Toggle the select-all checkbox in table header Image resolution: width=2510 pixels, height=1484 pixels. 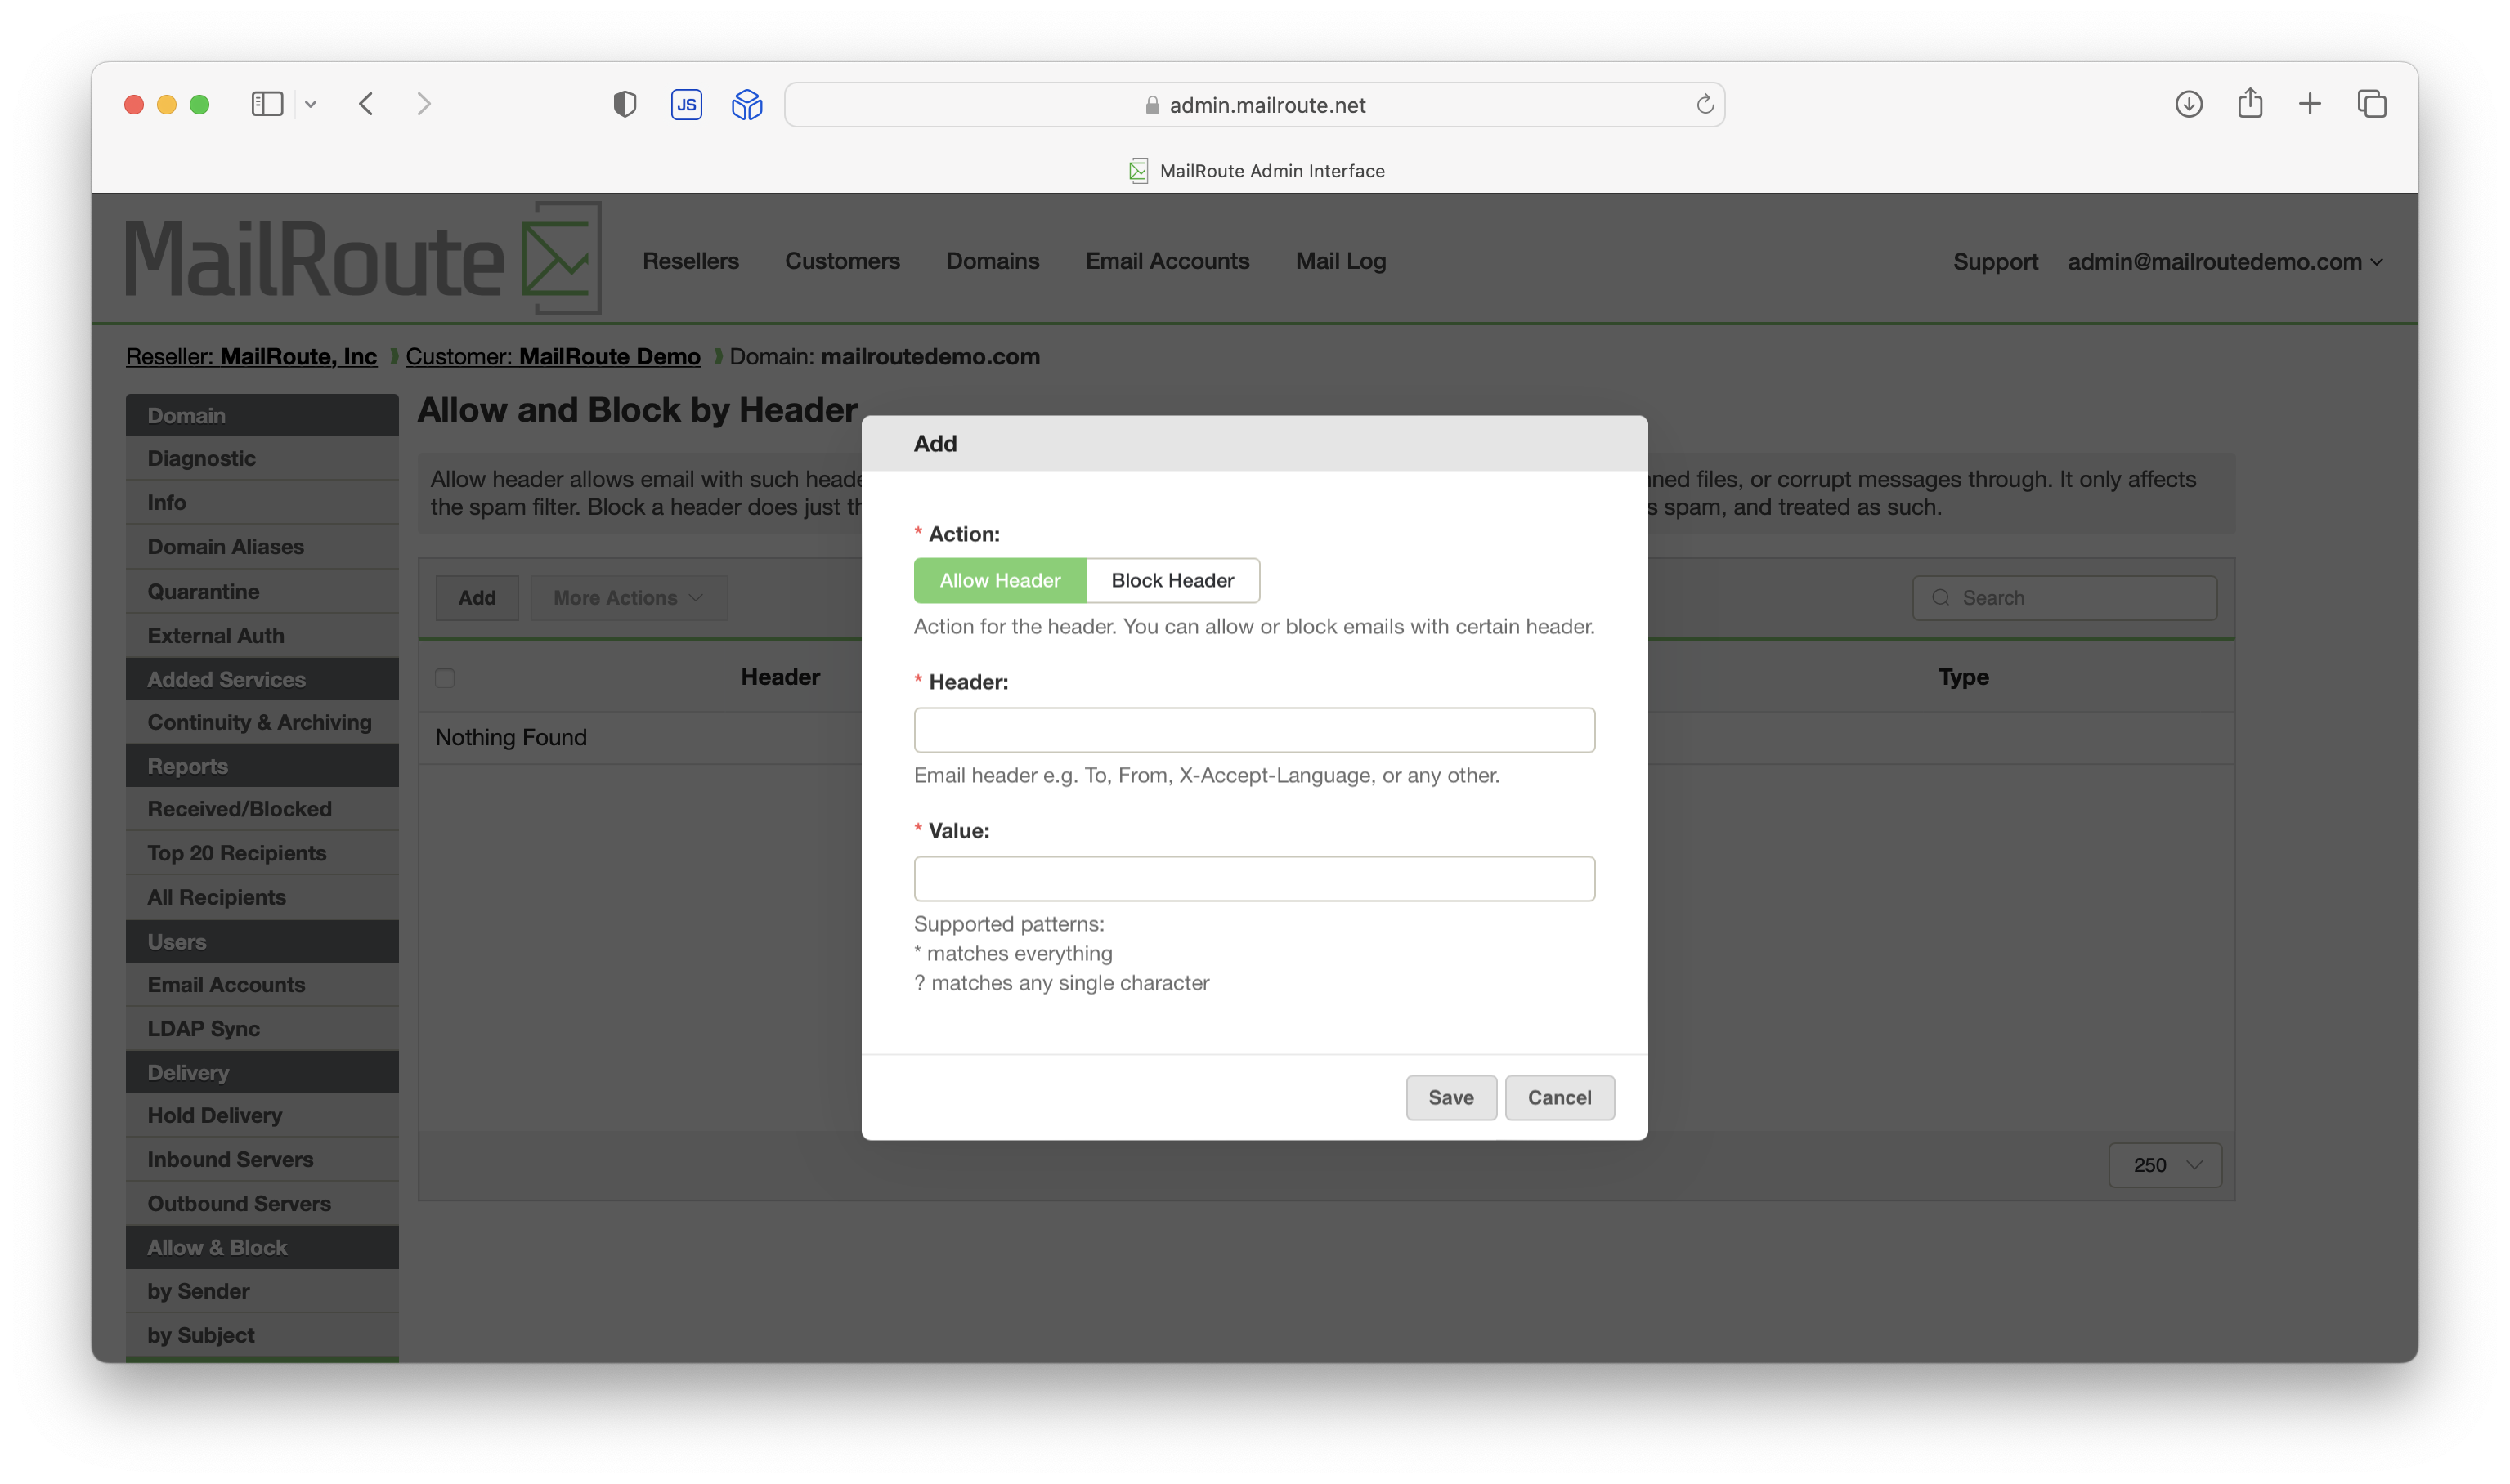pos(445,678)
